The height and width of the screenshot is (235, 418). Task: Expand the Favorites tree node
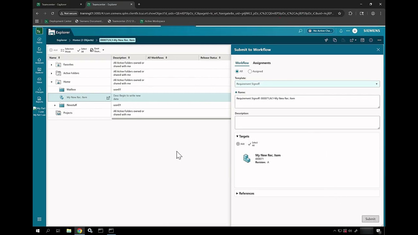[51, 65]
